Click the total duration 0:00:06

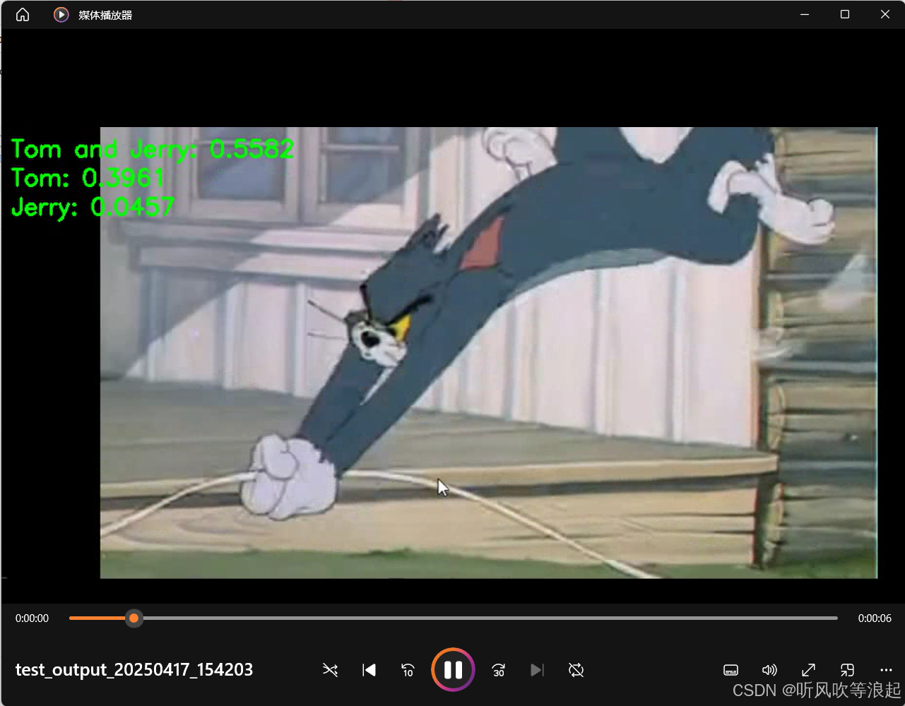pyautogui.click(x=875, y=618)
